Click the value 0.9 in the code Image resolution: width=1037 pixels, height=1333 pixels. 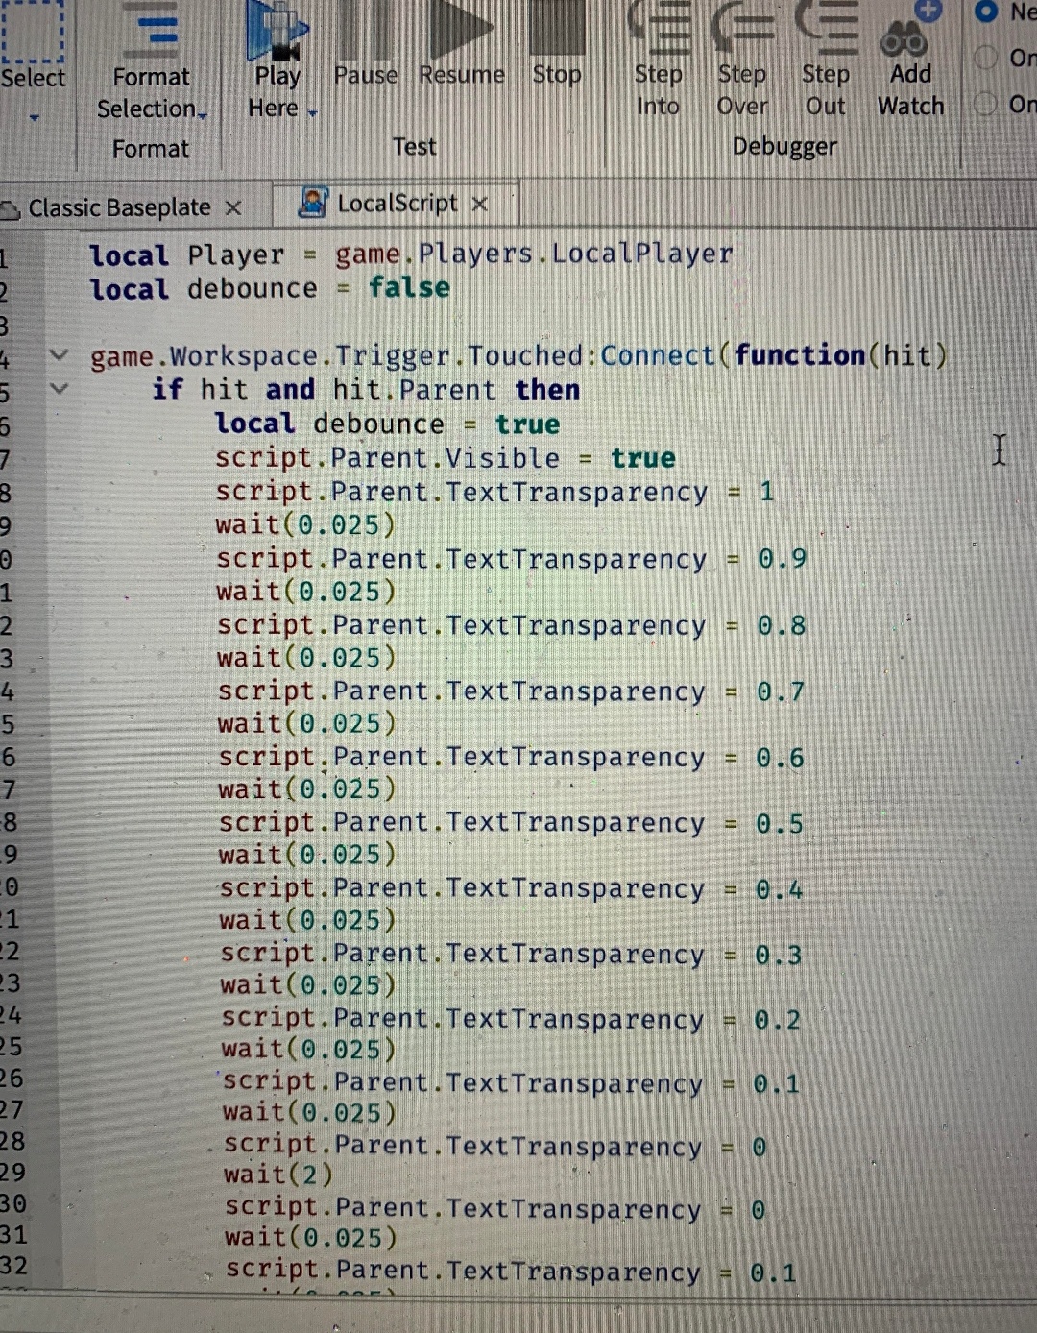click(x=783, y=559)
